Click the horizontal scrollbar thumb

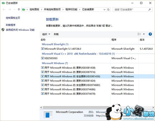(76, 108)
